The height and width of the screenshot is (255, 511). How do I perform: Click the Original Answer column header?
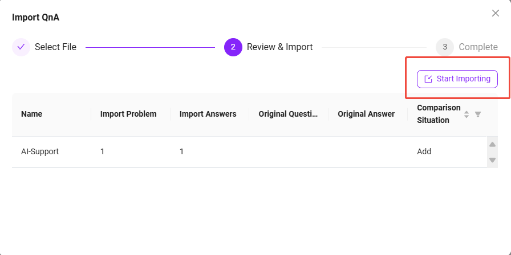tap(366, 114)
